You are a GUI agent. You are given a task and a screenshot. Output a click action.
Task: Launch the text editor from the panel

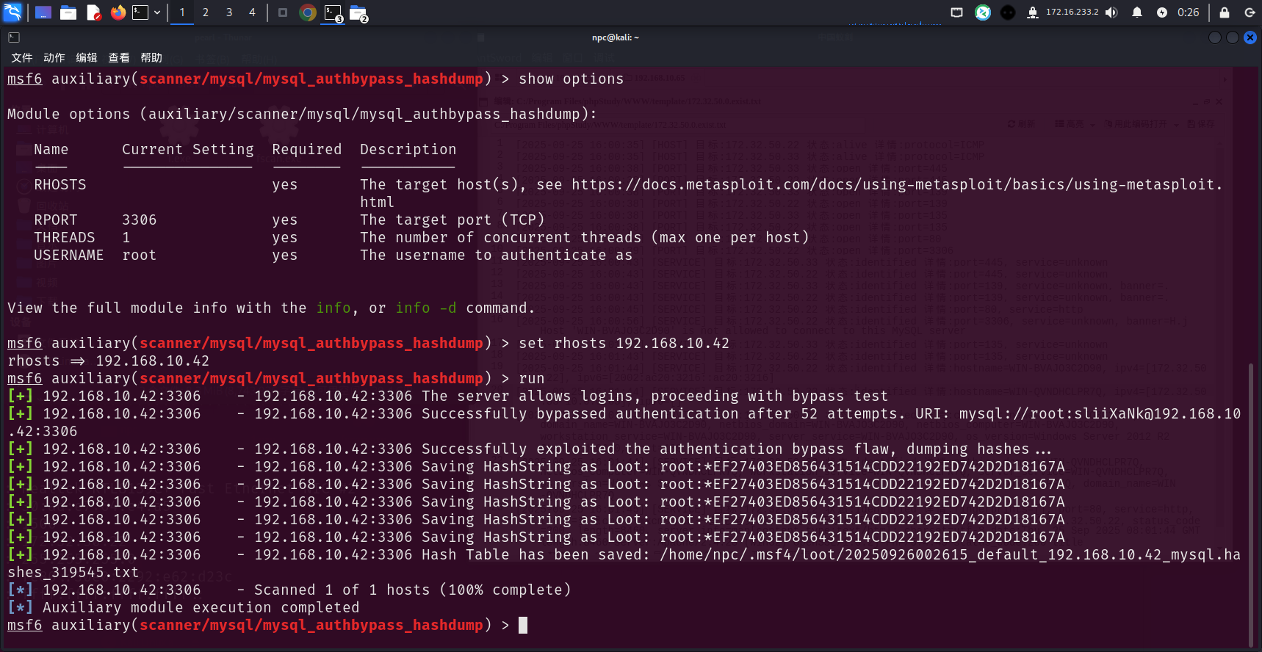93,12
